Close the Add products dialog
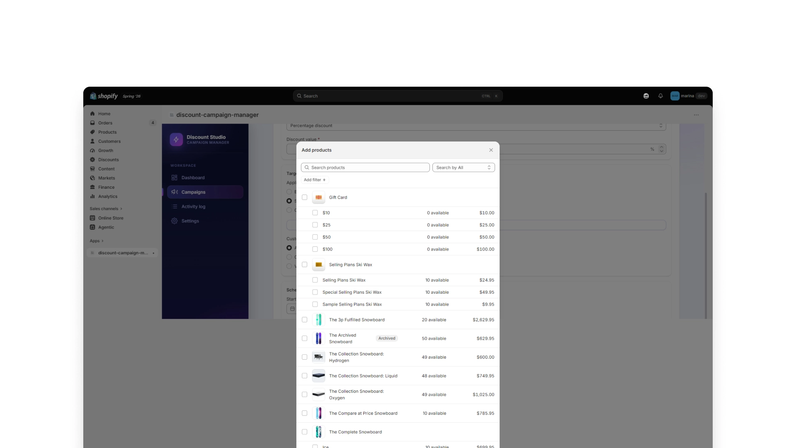Screen dimensions: 796x448 [491, 150]
